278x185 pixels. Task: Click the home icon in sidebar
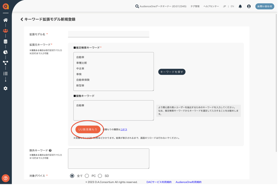6,20
